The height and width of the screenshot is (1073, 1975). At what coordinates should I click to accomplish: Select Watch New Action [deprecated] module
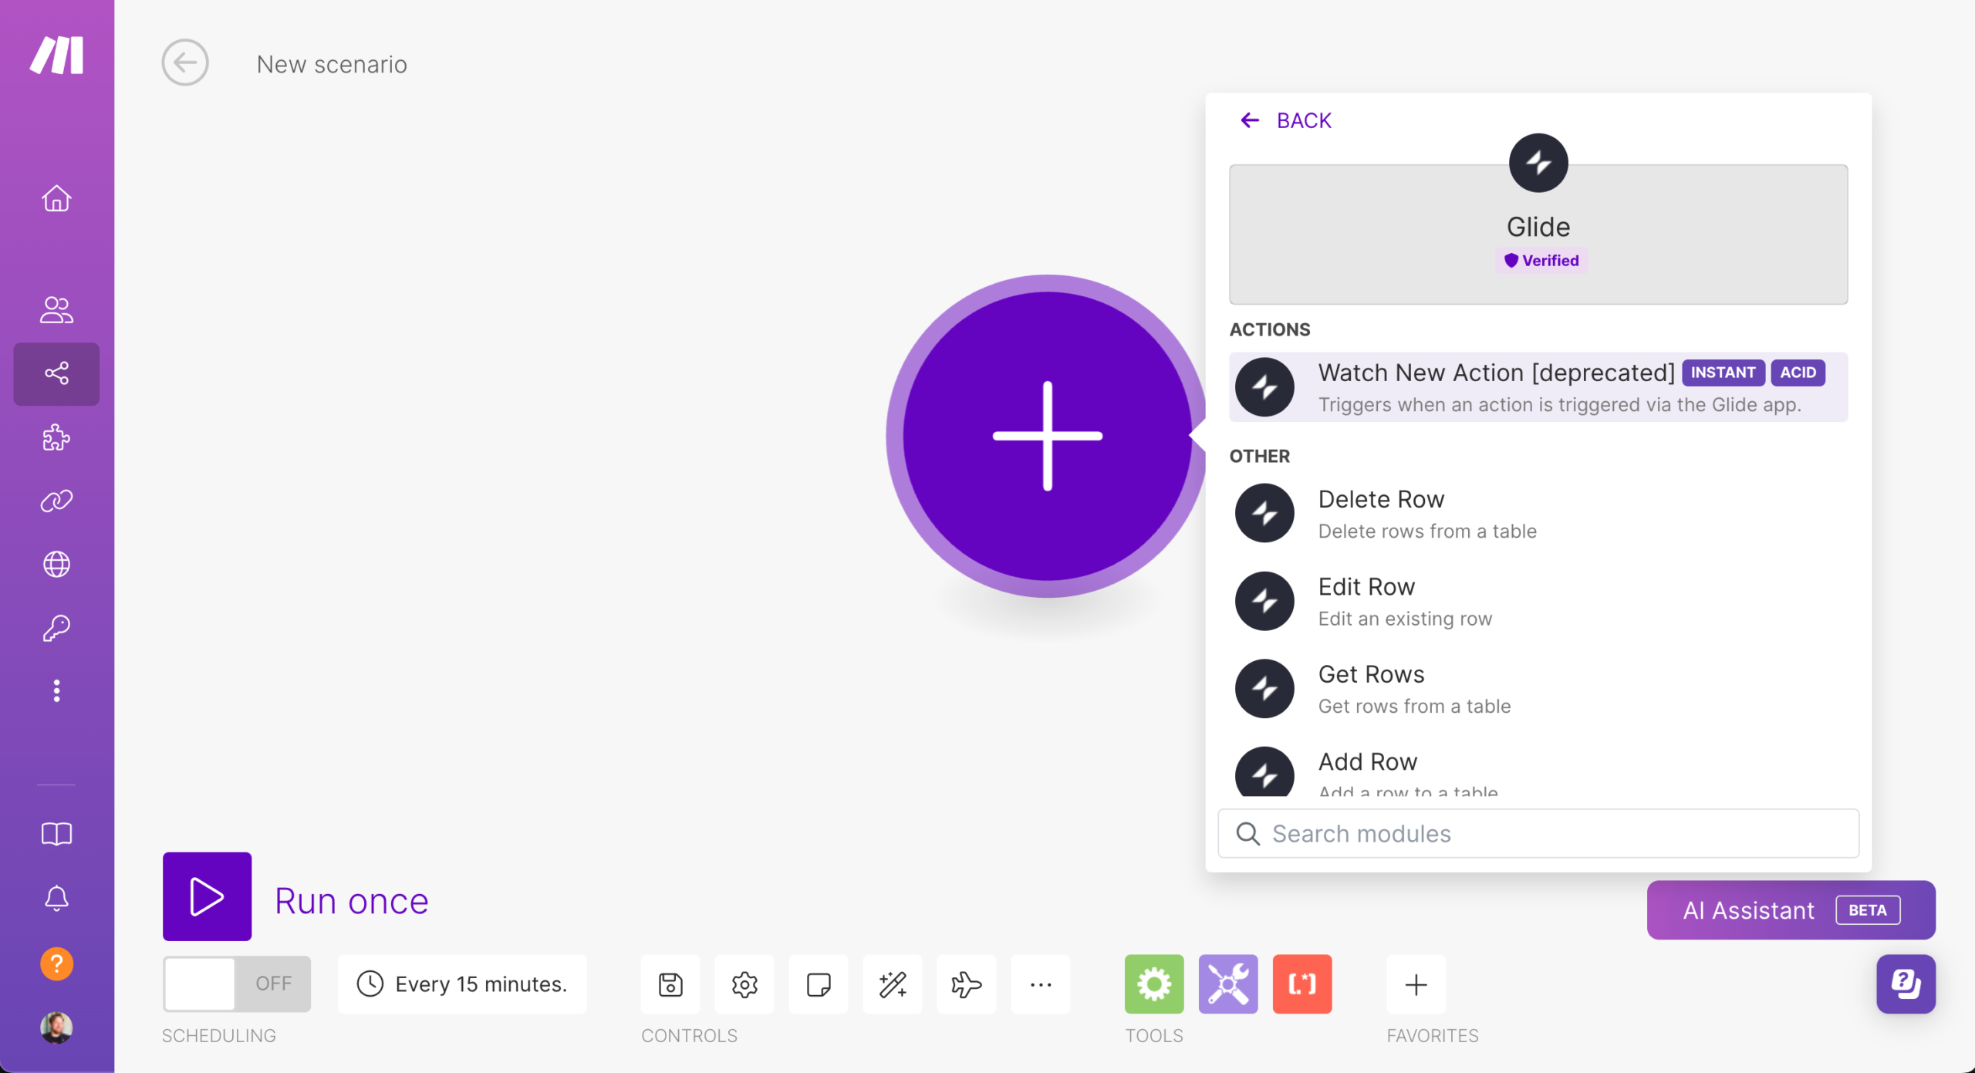[1538, 387]
